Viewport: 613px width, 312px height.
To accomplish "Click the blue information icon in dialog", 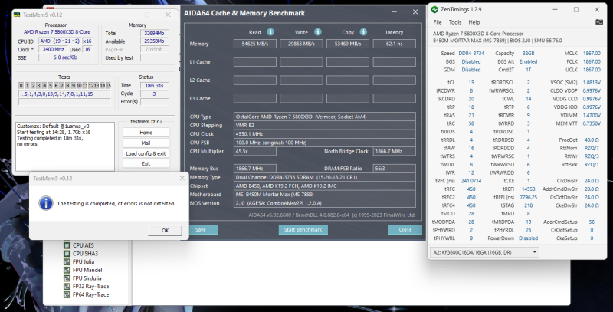I will [x=46, y=203].
